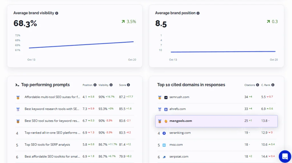292x163 pixels.
Task: Click the semrush.com domain name
Action: click(179, 97)
